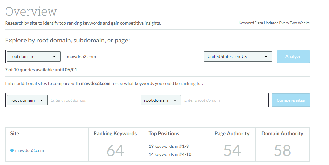The height and width of the screenshot is (165, 329).
Task: Click the Analyze button
Action: 293,56
